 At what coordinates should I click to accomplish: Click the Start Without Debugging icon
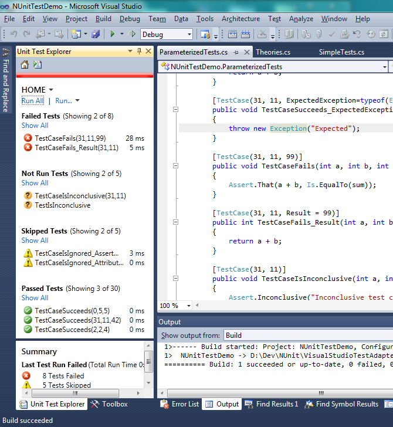pos(132,34)
